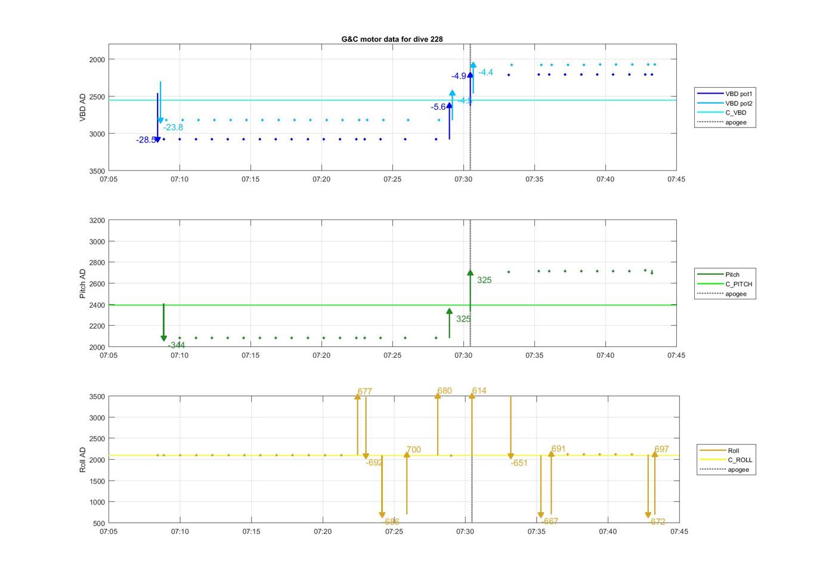Click the '07:40' time tick under the Roll plot
This screenshot has height=588, width=835.
point(608,531)
